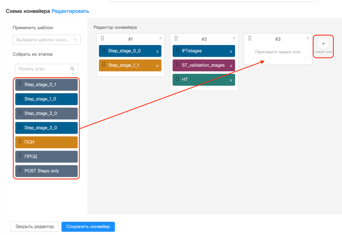Screen dimensions: 342x235
Task: Close stage #2 column
Action: coord(234,38)
